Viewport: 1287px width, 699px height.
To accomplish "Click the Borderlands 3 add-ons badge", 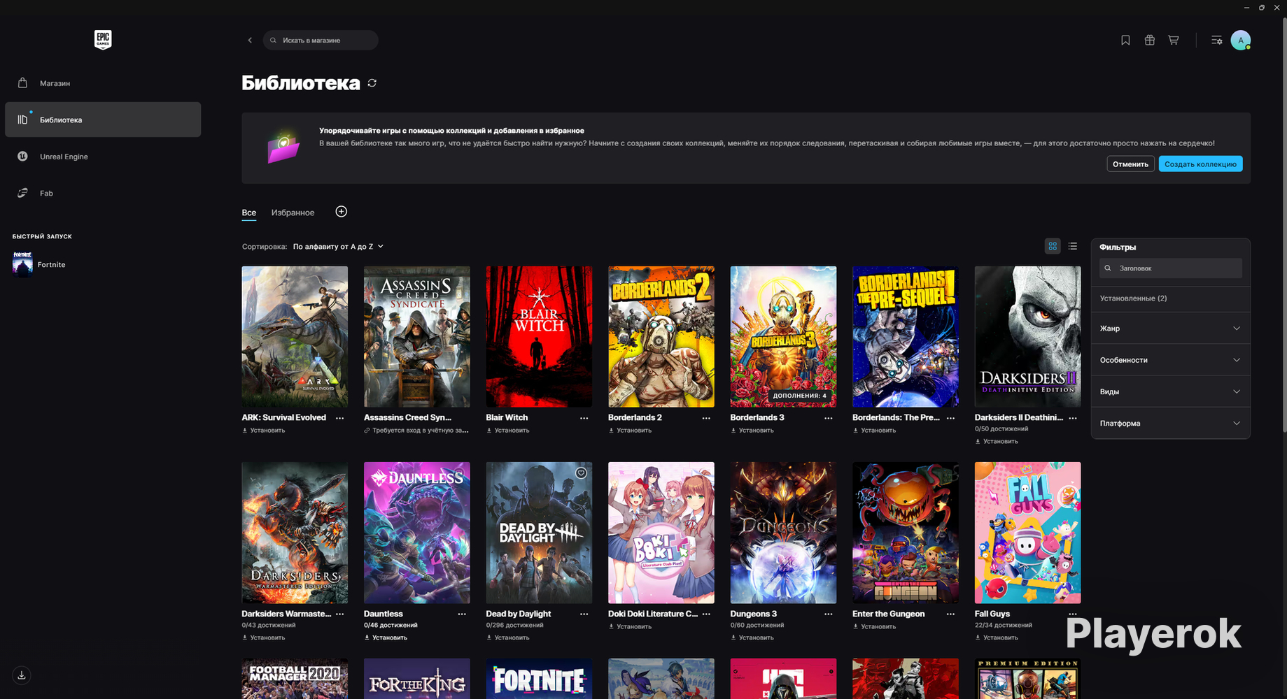I will coord(799,396).
